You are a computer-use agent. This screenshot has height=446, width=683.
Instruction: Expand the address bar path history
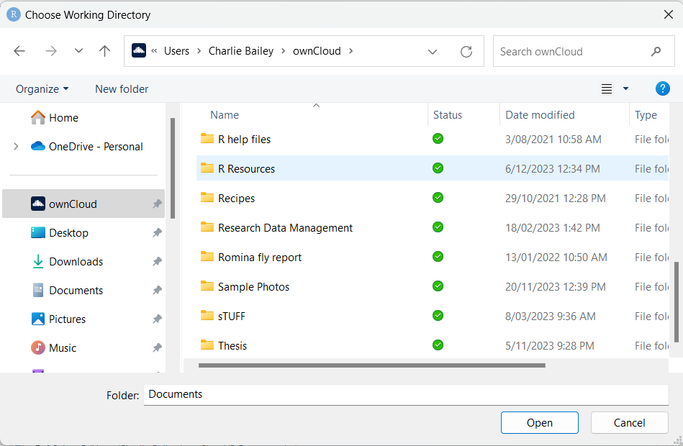pyautogui.click(x=433, y=52)
